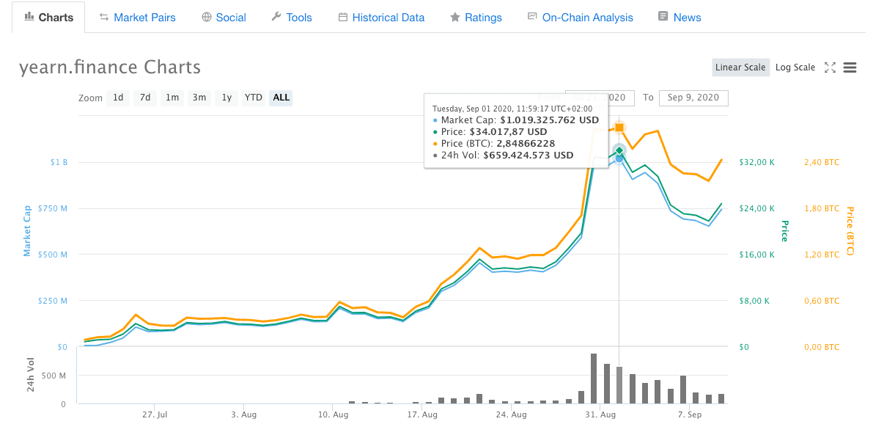Click the Historical Data calendar icon
The height and width of the screenshot is (424, 895).
342,17
